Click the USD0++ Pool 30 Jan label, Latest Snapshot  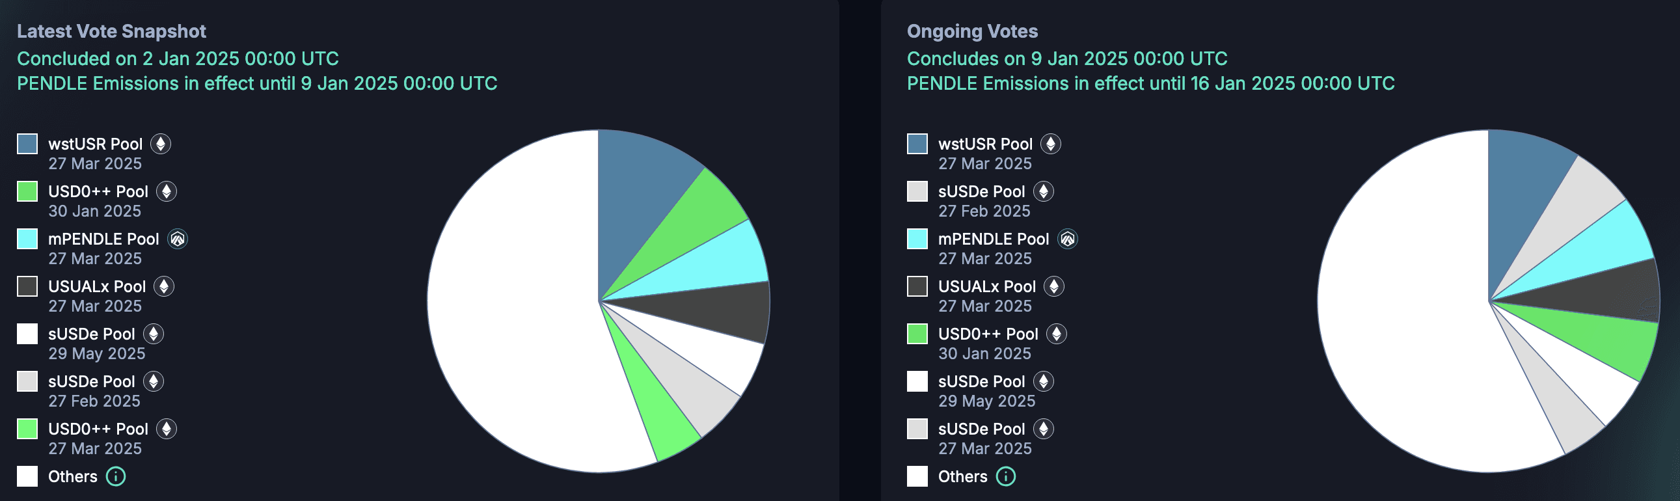coord(98,192)
